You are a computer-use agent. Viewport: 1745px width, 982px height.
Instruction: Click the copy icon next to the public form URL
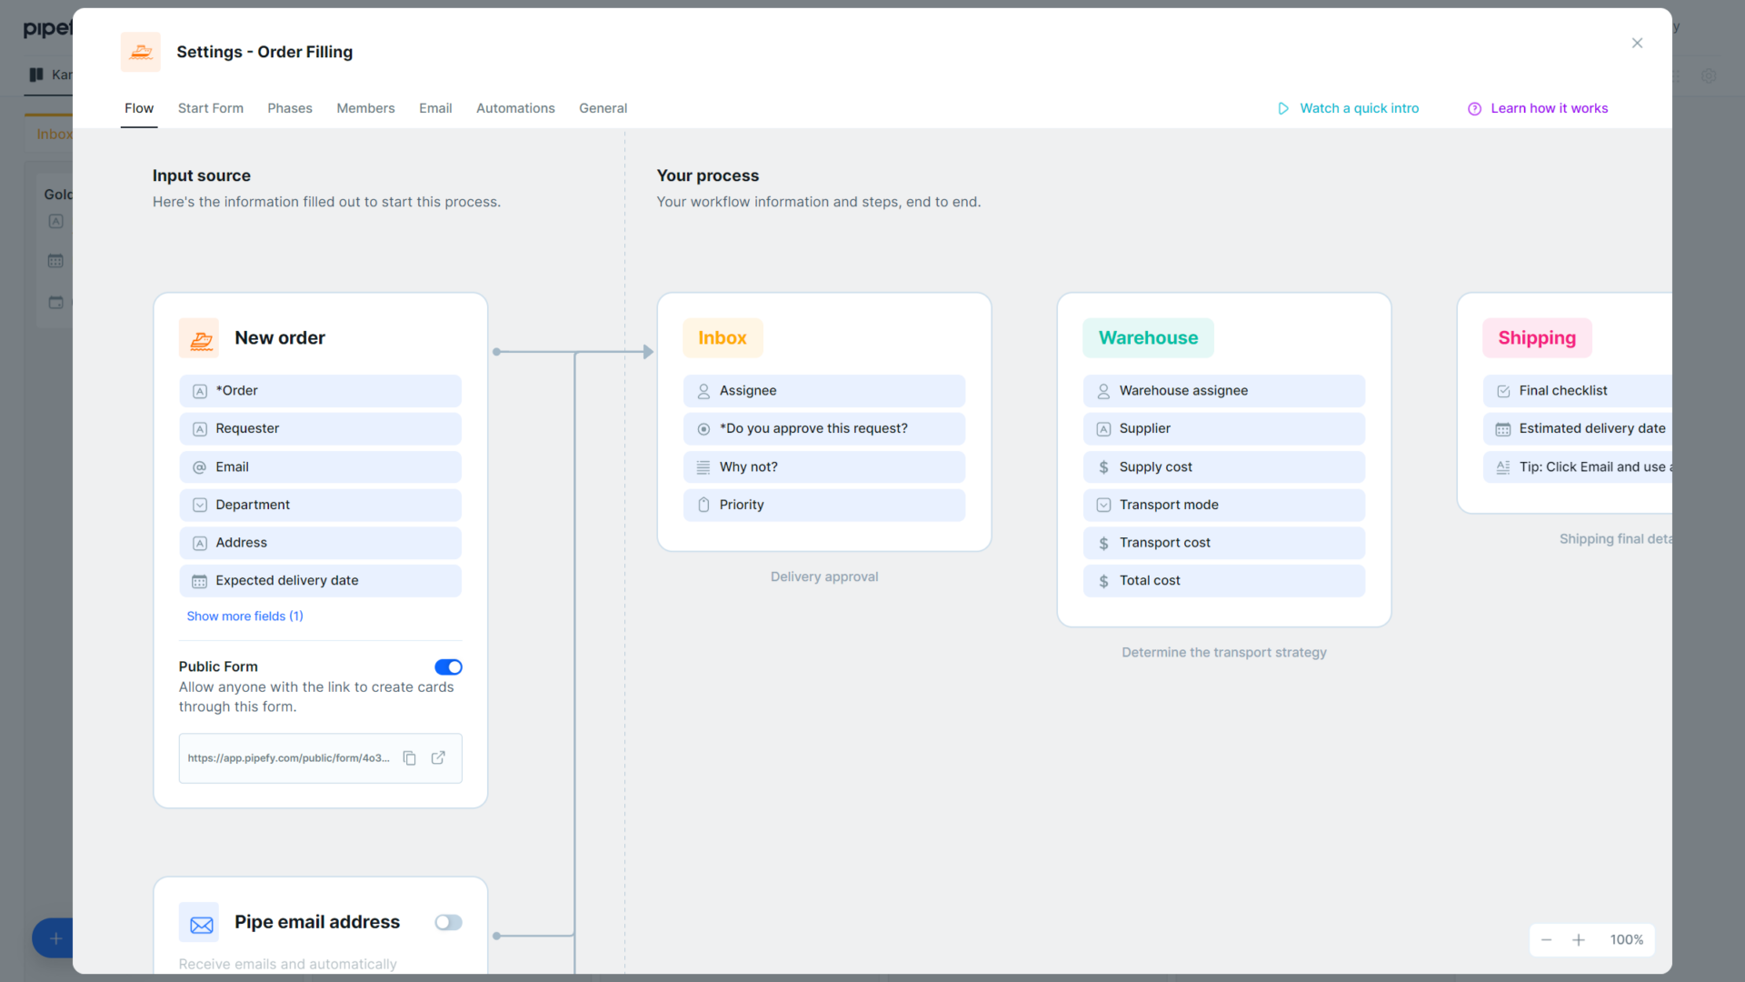pos(409,757)
